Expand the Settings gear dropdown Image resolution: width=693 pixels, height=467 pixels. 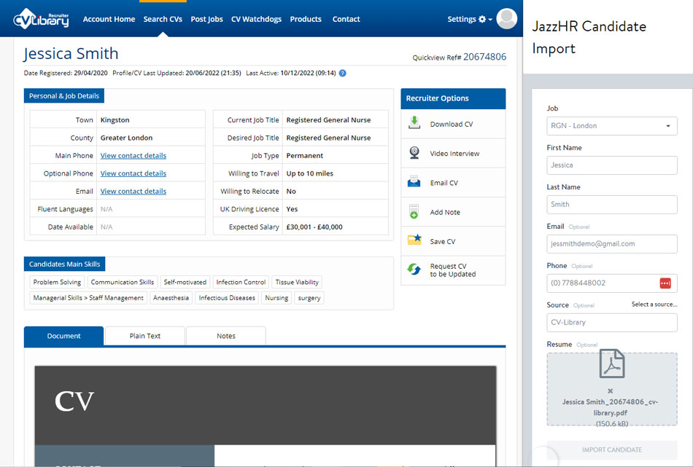click(x=470, y=19)
